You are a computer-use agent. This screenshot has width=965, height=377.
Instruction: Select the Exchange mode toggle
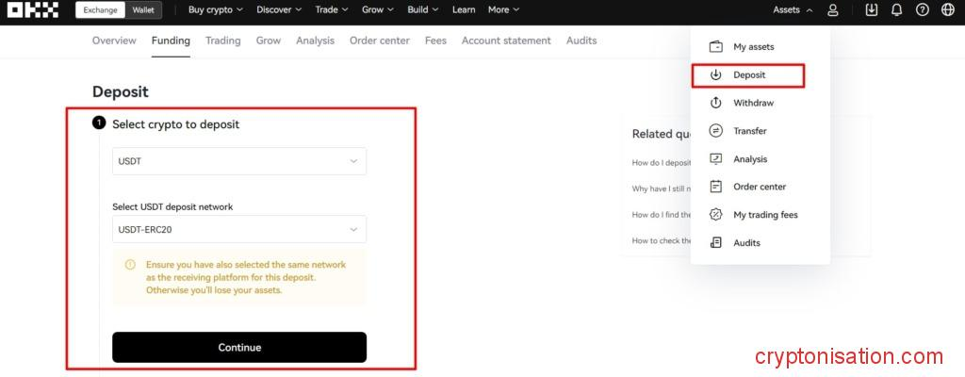[x=100, y=10]
